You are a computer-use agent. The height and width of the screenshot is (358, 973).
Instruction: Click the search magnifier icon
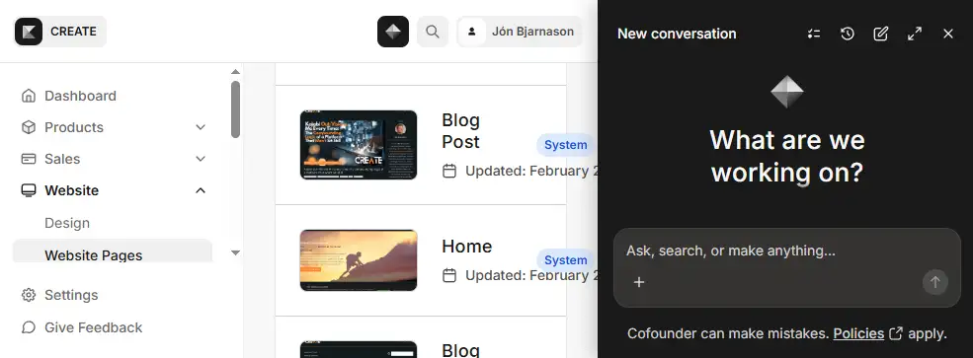click(433, 32)
